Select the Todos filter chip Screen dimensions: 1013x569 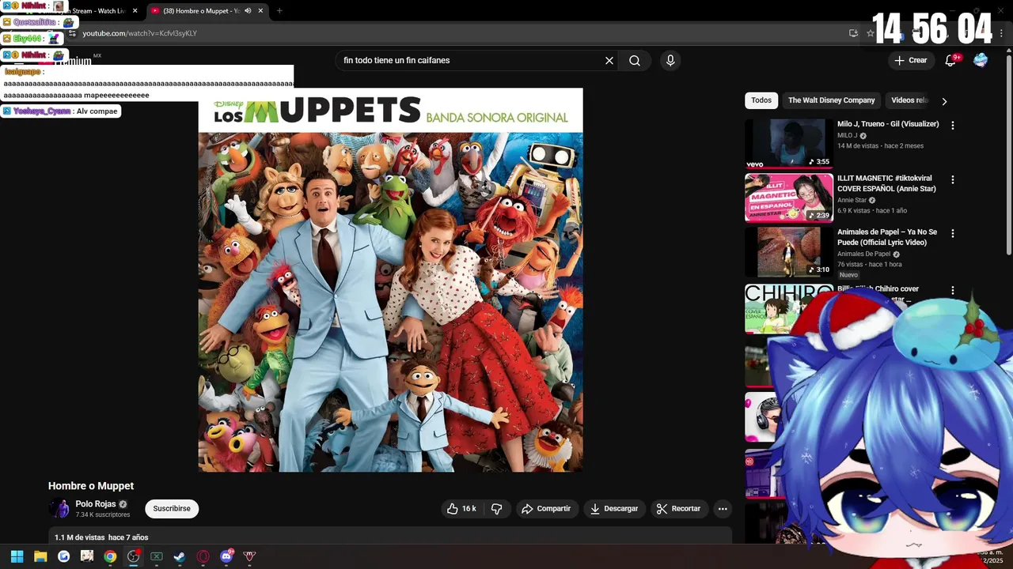[761, 100]
